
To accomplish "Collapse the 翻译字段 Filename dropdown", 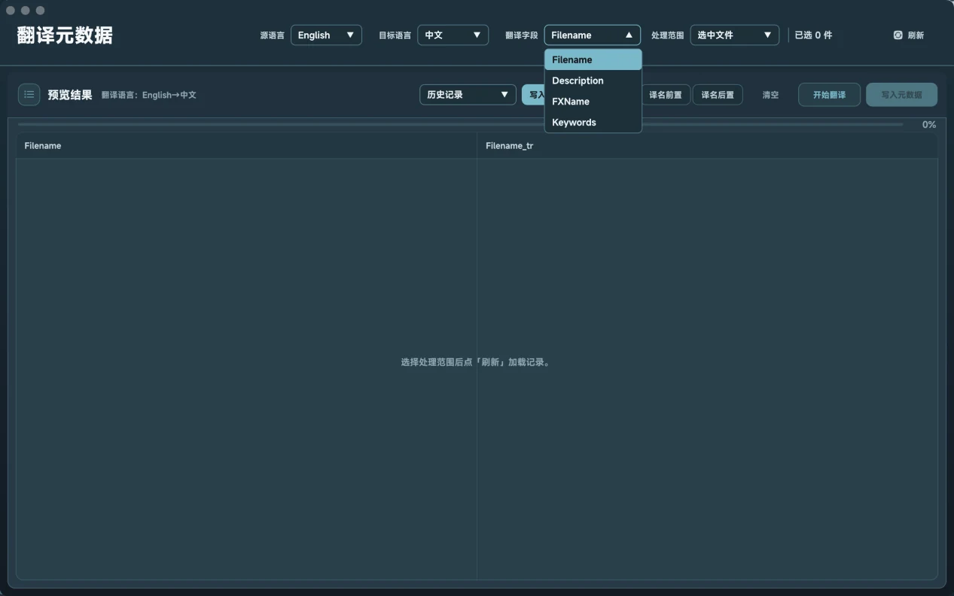I will (592, 35).
